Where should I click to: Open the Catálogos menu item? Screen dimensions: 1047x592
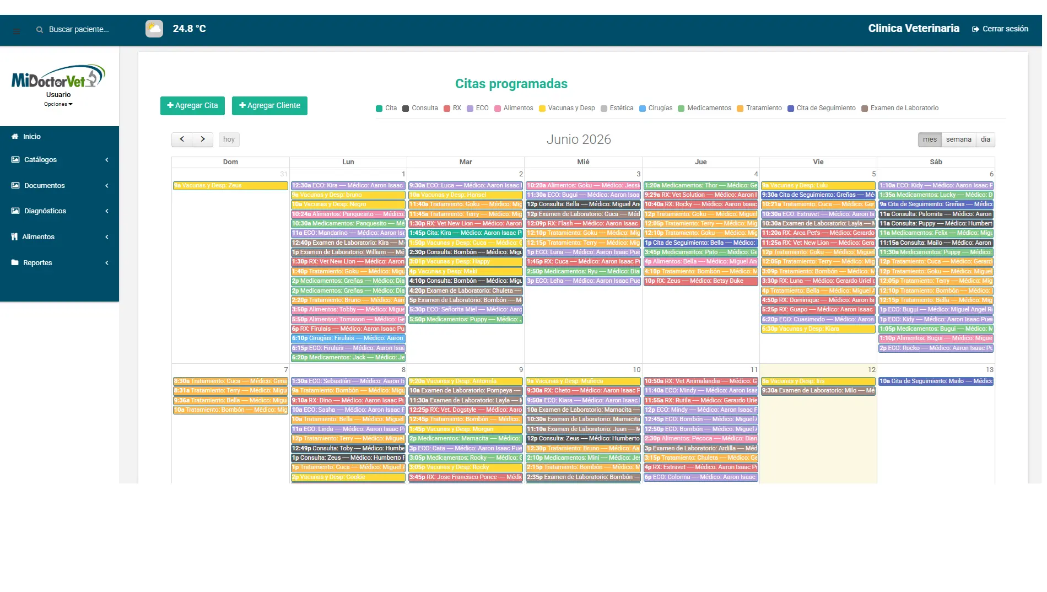coord(60,159)
